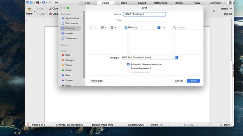
Task: Click the Clone formatting brush icon
Action: point(50,9)
